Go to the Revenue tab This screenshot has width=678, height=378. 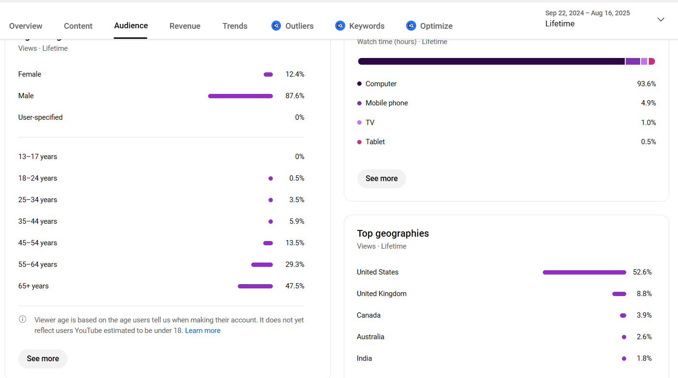[185, 26]
